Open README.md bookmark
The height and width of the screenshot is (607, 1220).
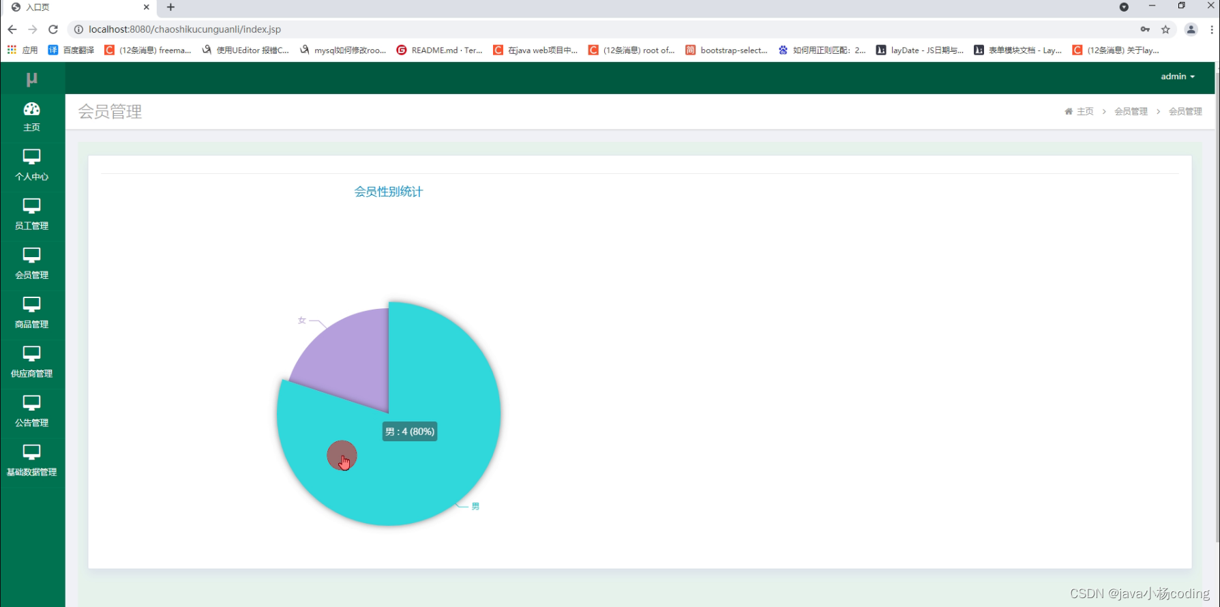coord(439,50)
